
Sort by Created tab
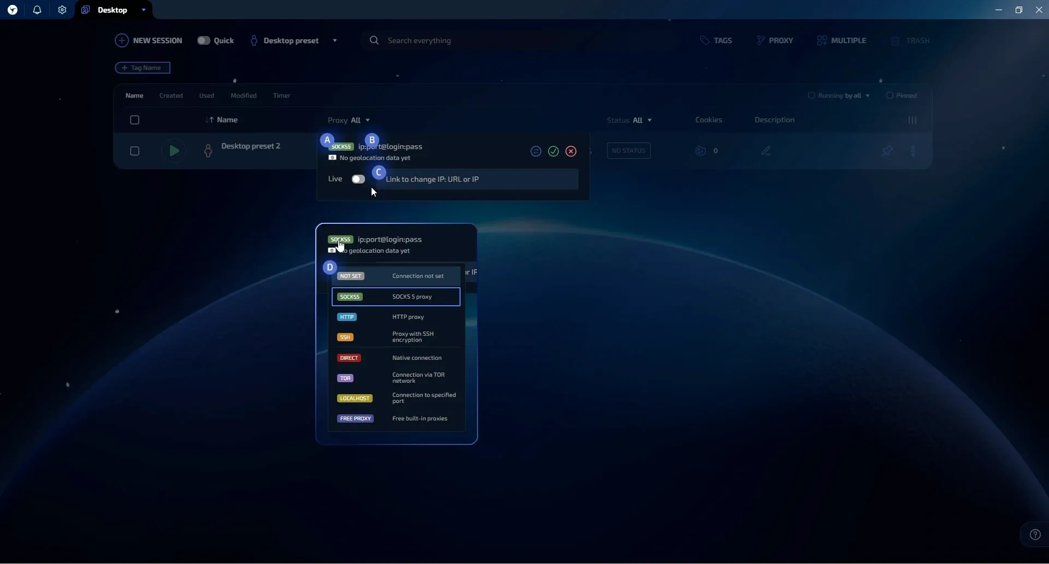(171, 96)
